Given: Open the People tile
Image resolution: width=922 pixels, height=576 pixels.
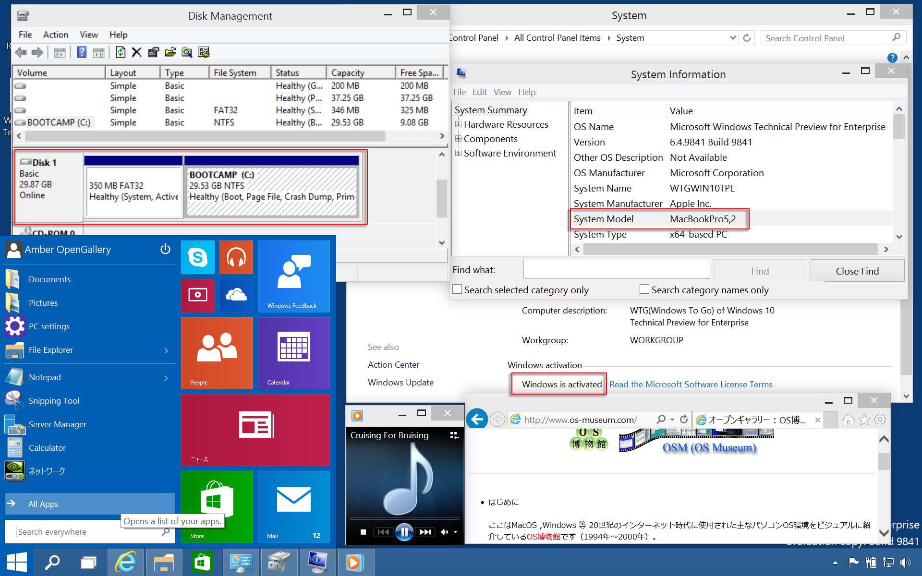Looking at the screenshot, I should pyautogui.click(x=217, y=353).
